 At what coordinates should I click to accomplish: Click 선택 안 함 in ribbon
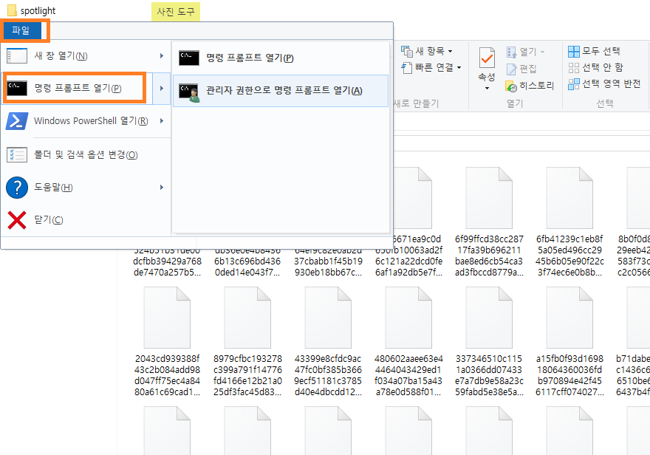point(595,67)
